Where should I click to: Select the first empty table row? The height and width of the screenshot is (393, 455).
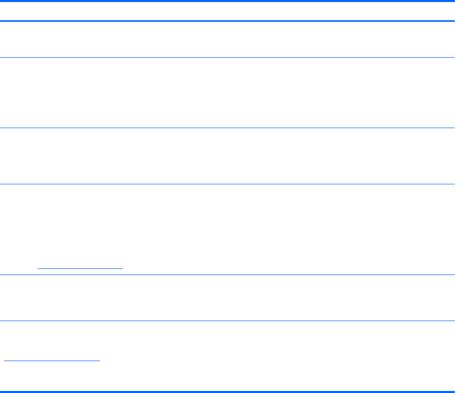pyautogui.click(x=227, y=40)
